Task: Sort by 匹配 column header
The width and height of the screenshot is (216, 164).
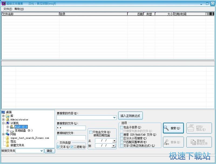Action: (136, 14)
